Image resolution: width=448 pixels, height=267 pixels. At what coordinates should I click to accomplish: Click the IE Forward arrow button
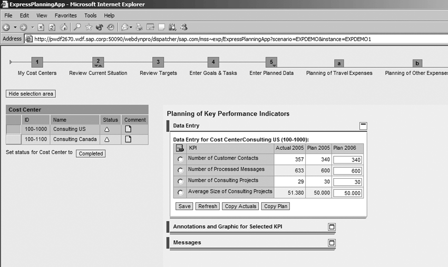[23, 27]
